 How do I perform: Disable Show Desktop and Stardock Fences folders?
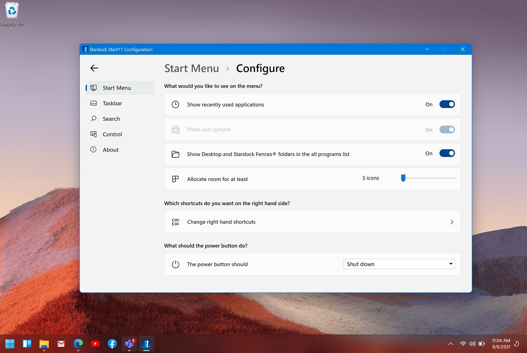pos(447,153)
